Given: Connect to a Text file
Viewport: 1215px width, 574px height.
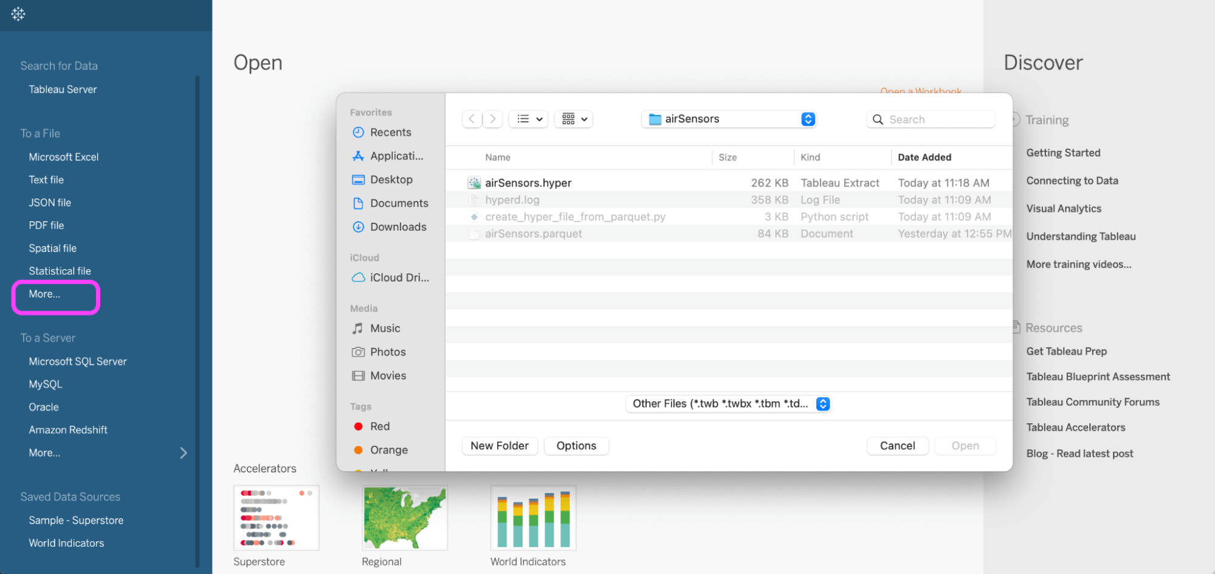Looking at the screenshot, I should (x=46, y=180).
